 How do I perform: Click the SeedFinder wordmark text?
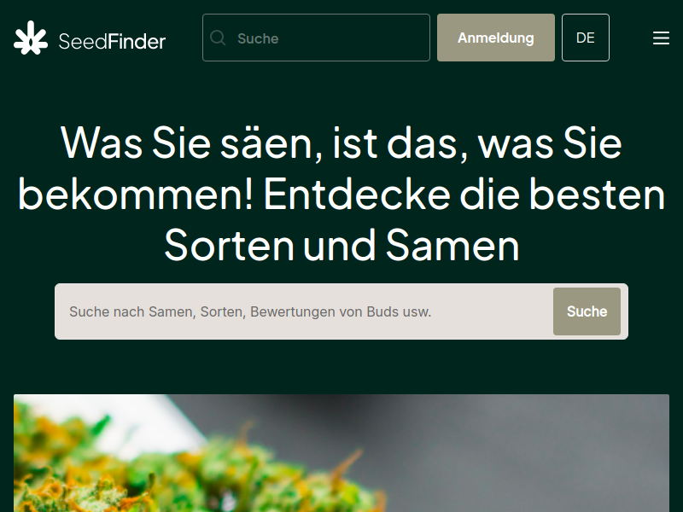click(x=112, y=41)
